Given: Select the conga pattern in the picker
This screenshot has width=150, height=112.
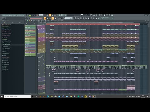Looking at the screenshot, I should click(30, 44).
